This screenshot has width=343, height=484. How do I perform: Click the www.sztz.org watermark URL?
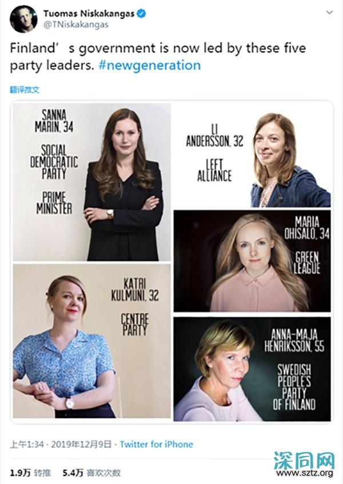(305, 473)
